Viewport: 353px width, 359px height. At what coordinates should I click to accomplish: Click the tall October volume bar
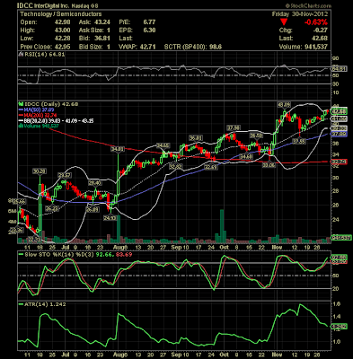coord(222,226)
